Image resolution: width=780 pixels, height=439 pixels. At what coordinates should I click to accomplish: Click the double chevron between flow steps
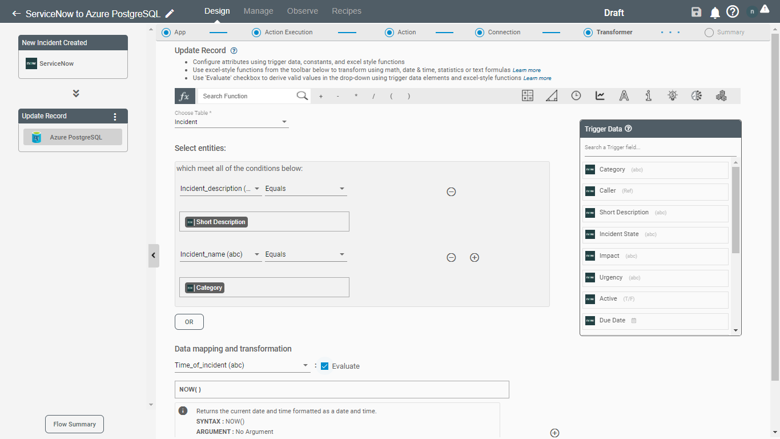[x=76, y=93]
